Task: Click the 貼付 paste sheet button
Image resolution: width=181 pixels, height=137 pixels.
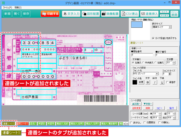Action: [172, 108]
